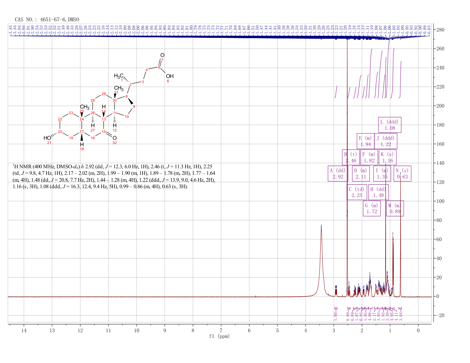Image resolution: width=470 pixels, height=363 pixels.
Task: Click the f1 (ppm) axis label
Action: 219,336
